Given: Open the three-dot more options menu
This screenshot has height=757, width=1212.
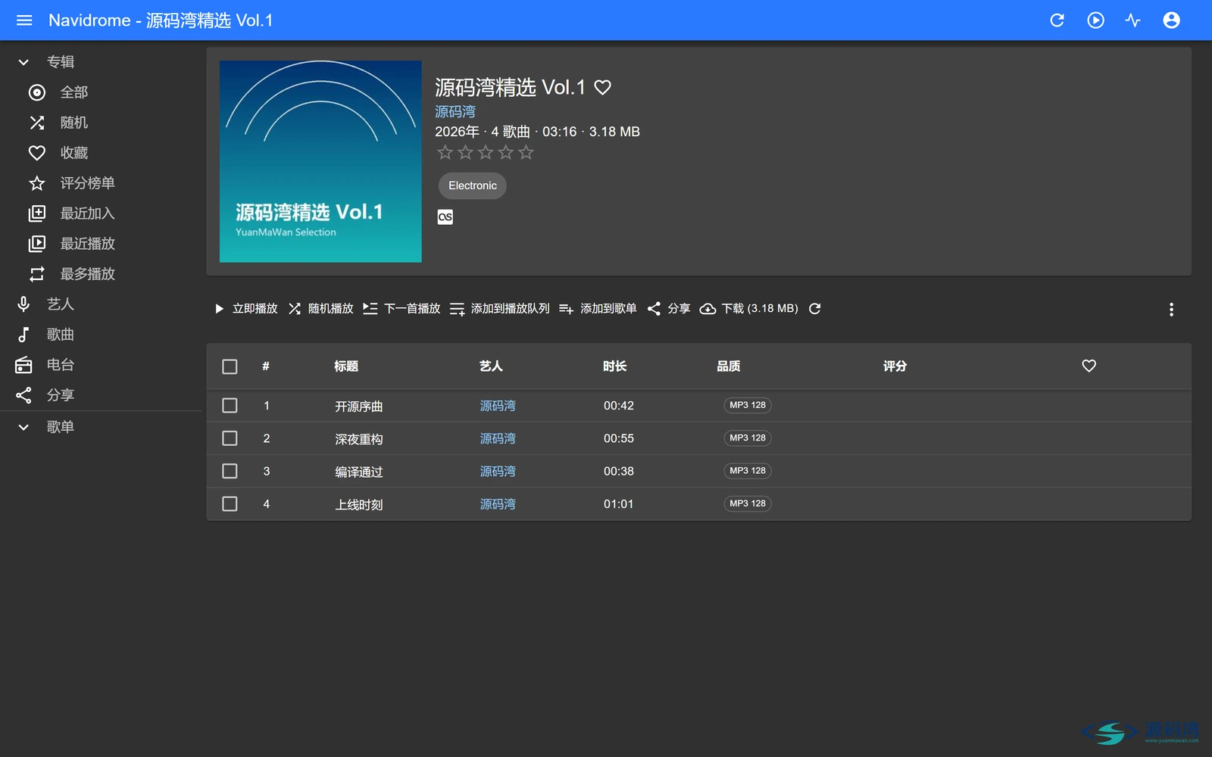Looking at the screenshot, I should pos(1171,309).
